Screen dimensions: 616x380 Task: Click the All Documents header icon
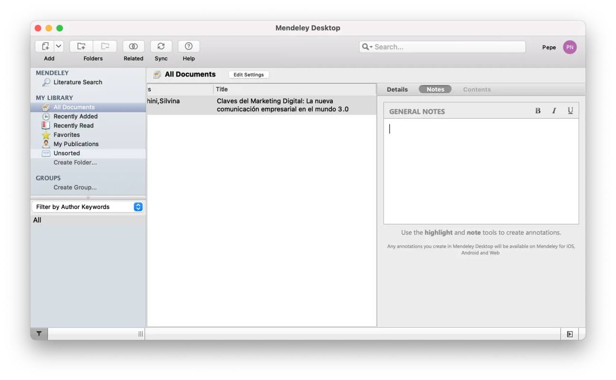coord(157,75)
